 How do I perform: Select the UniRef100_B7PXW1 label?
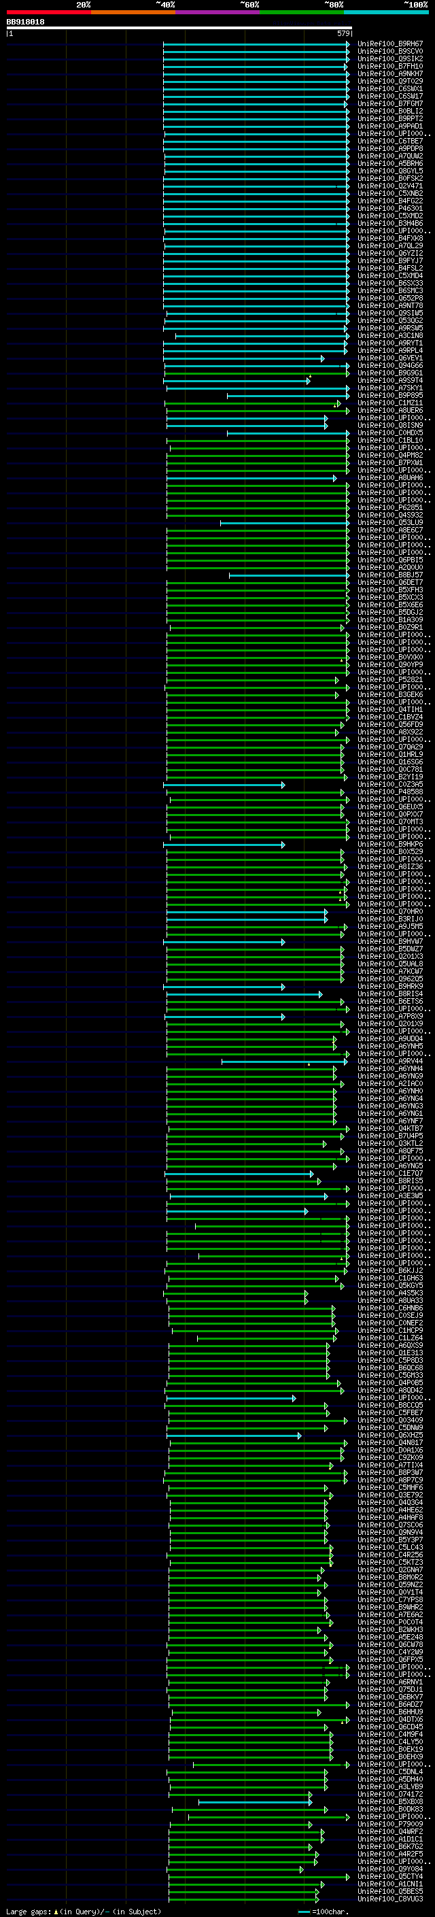(390, 463)
